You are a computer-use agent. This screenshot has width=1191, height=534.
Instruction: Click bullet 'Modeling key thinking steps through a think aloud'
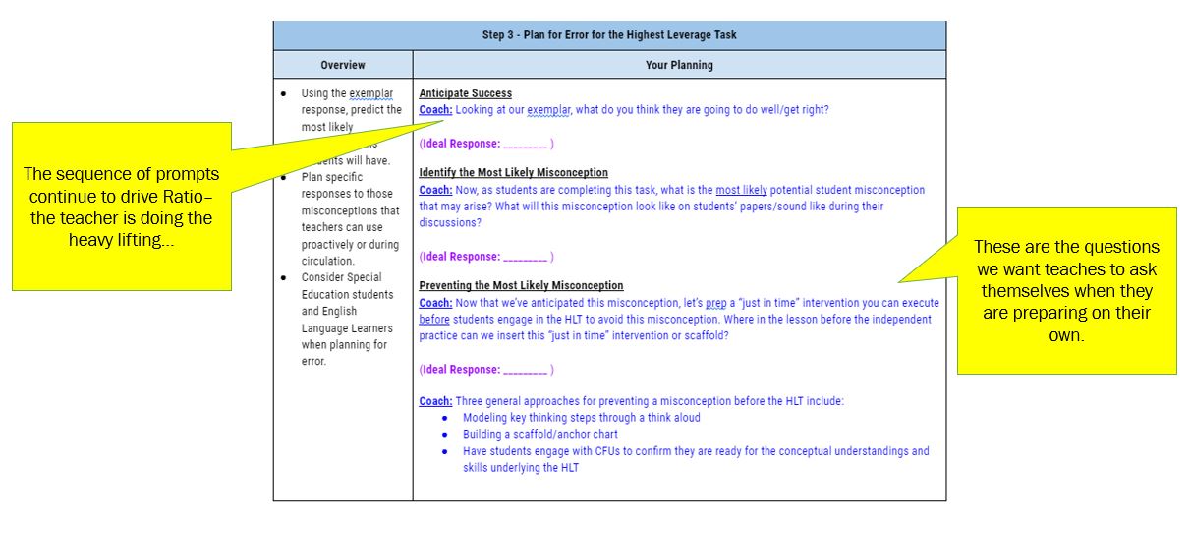(x=581, y=418)
